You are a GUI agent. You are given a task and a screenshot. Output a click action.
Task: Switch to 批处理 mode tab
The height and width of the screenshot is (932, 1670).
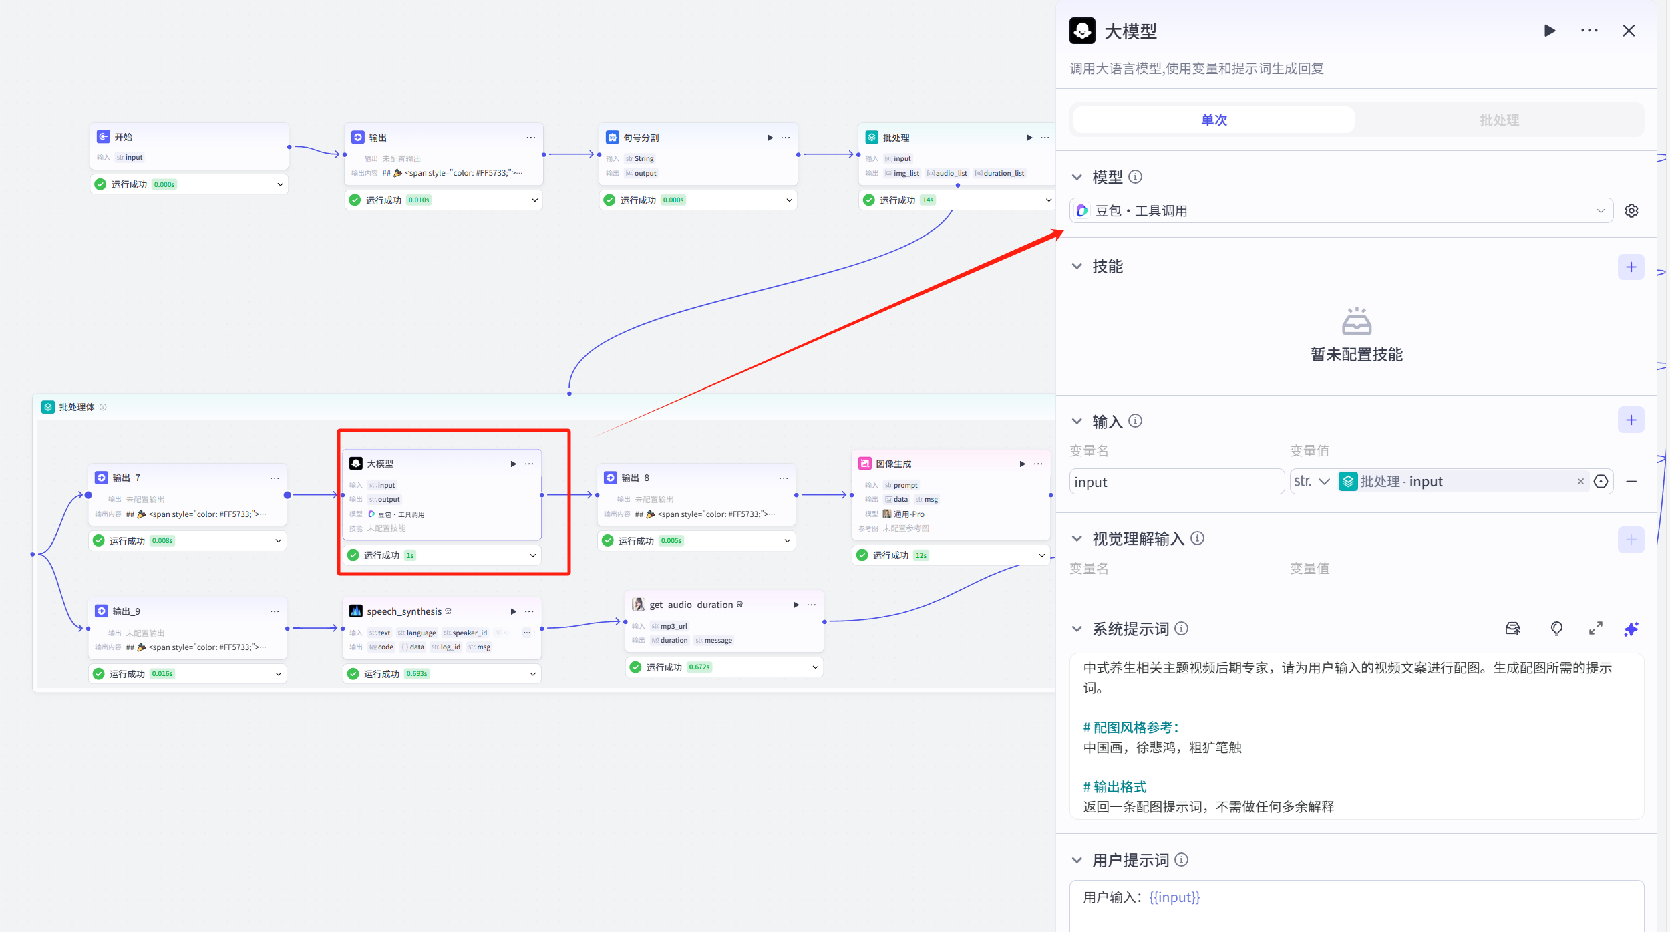click(x=1499, y=120)
